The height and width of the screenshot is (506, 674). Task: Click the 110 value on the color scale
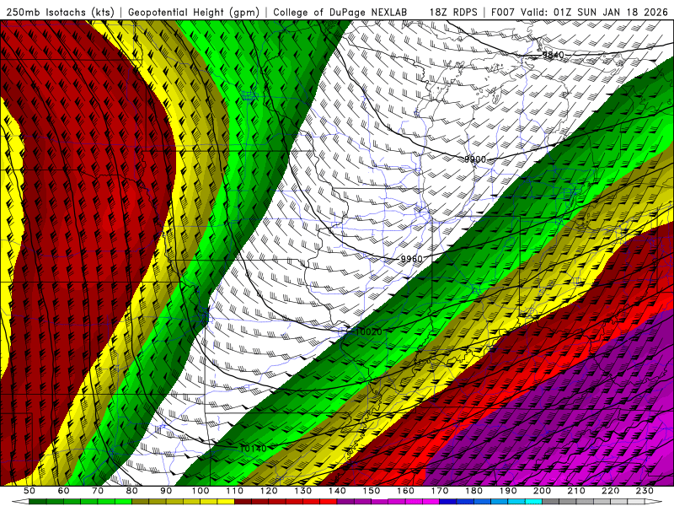(235, 491)
